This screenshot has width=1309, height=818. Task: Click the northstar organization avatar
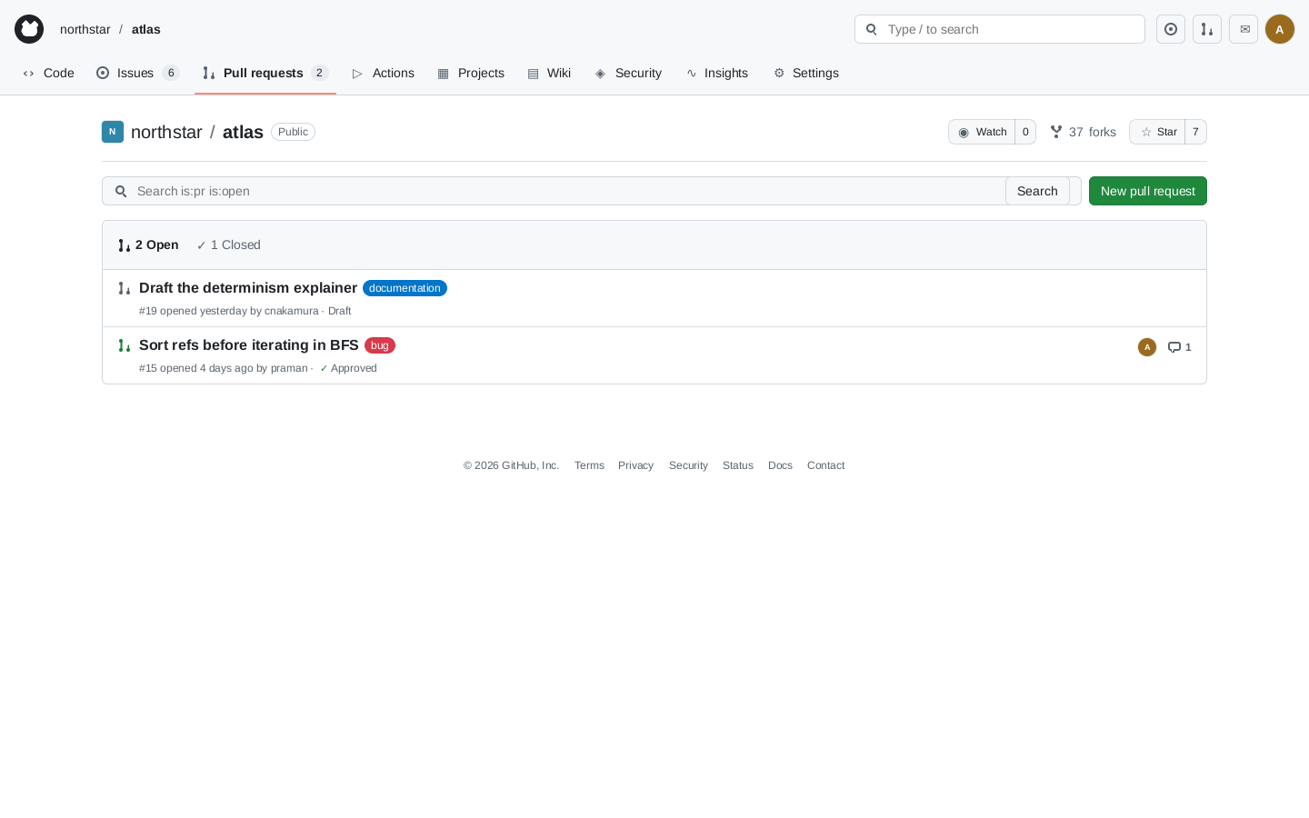113,132
